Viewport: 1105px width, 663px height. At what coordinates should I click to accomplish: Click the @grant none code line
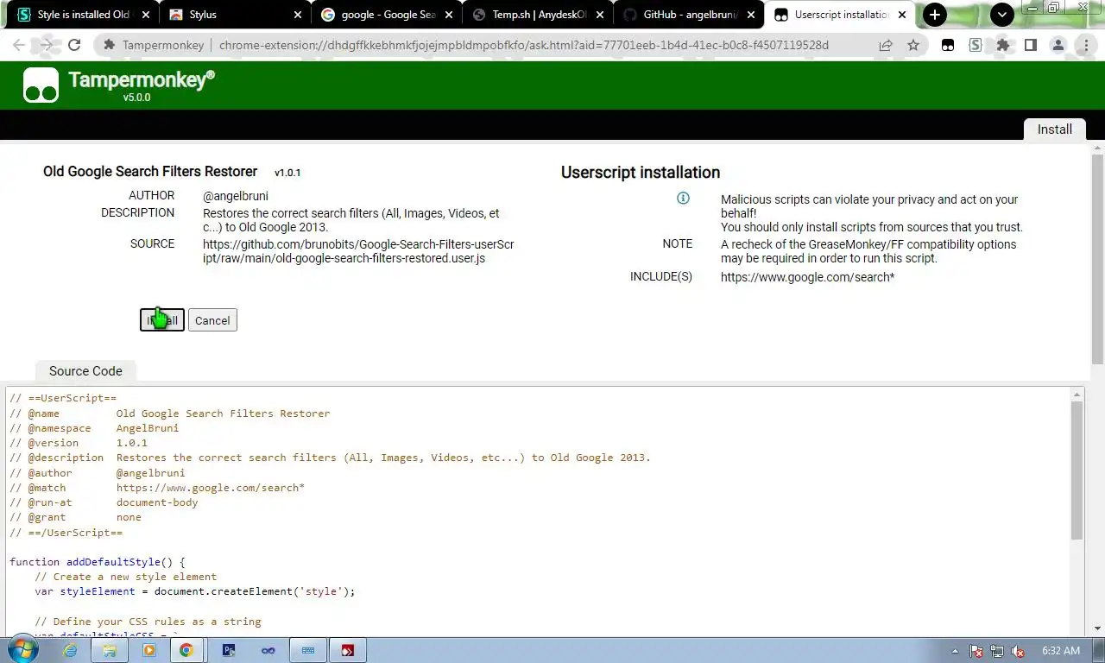coord(76,517)
